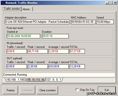Click the Freeze button
Screen dimensions: 118x96
tap(10, 90)
